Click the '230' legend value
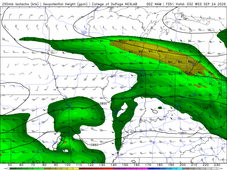The height and width of the screenshot is (170, 227). 217,165
